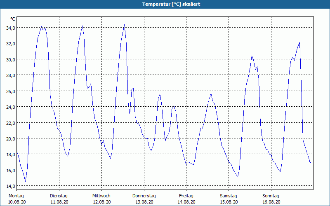Image resolution: width=330 pixels, height=206 pixels.
Task: Click the 16,0 axis value
Action: (10, 171)
